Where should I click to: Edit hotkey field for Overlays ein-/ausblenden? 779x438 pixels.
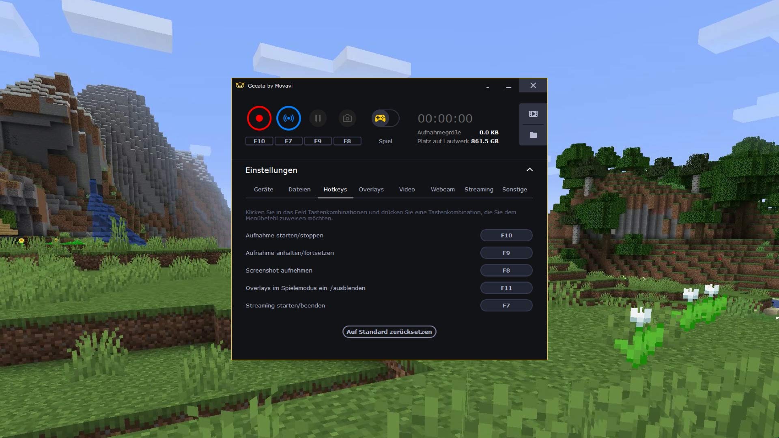[x=506, y=288]
